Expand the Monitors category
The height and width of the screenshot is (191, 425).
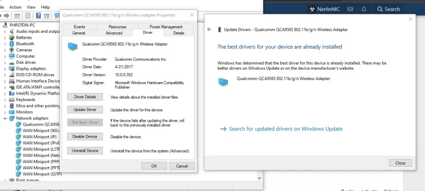tap(5, 112)
